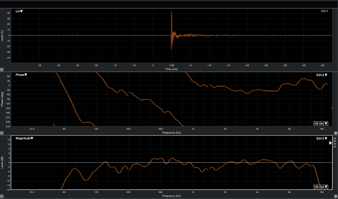Open S34.2 trace selector in Phase graph

pyautogui.click(x=322, y=75)
